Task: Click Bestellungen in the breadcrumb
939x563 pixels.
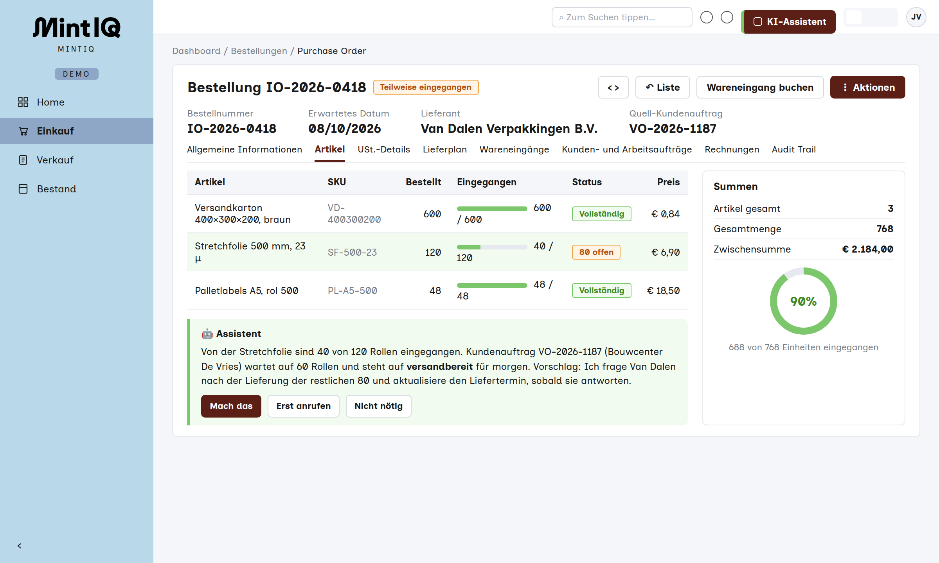Action: point(259,51)
